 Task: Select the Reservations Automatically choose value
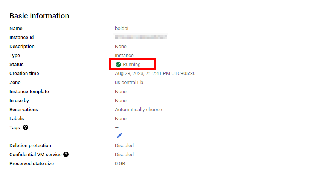pos(138,110)
